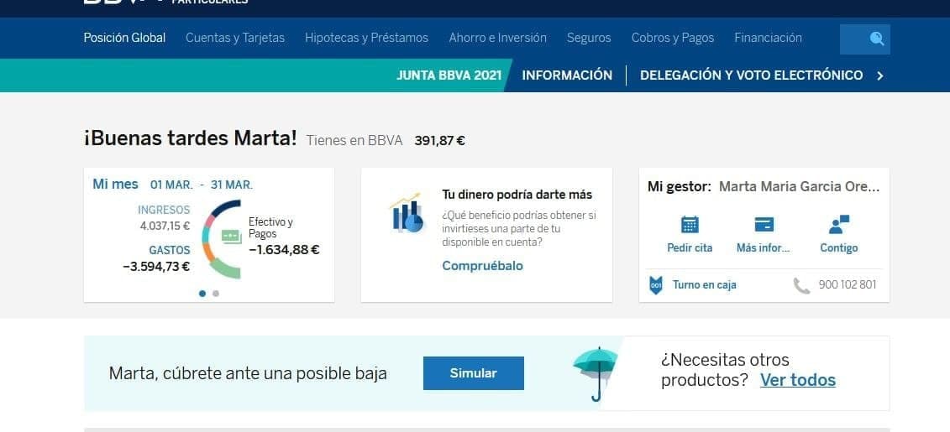Viewport: 950px width, 432px height.
Task: Click the Contigo chat person icon
Action: [838, 224]
